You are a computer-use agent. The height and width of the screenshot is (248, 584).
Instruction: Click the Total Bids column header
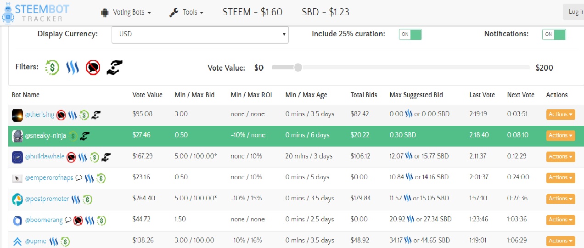pos(364,95)
